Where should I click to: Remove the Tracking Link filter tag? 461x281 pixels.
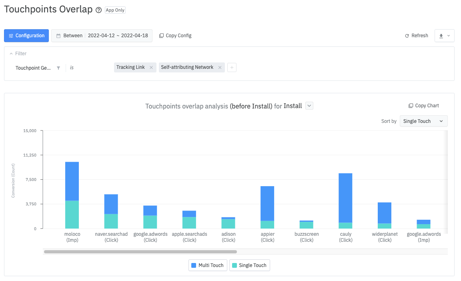click(151, 67)
